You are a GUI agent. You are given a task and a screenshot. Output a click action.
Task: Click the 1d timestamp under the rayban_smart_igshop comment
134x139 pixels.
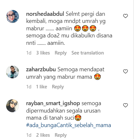[x=29, y=135]
